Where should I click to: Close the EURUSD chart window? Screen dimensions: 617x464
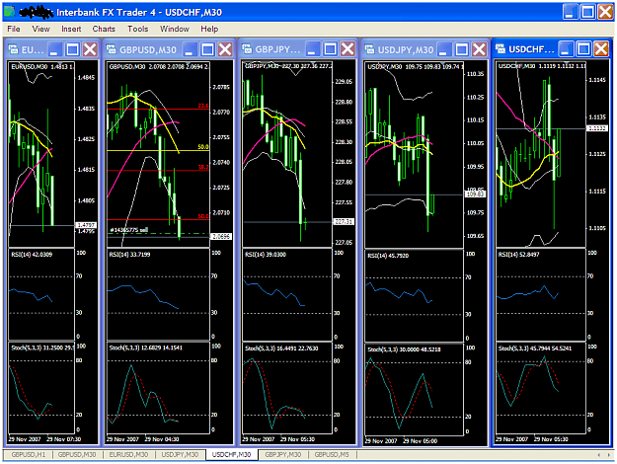point(90,49)
